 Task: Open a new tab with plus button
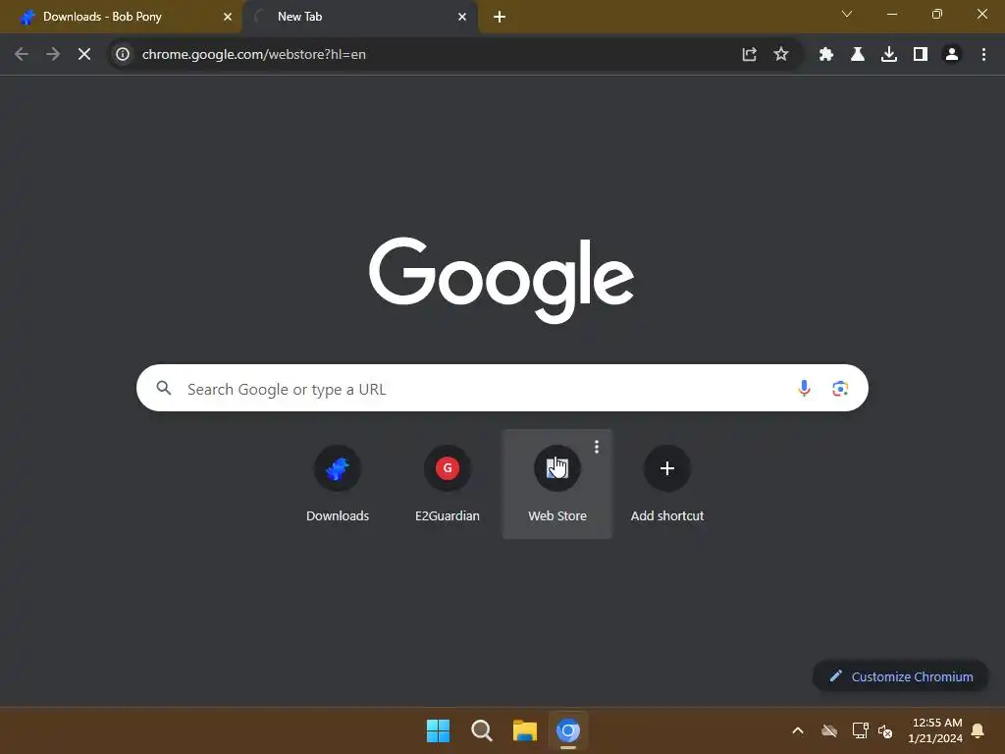pyautogui.click(x=500, y=17)
